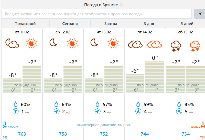This screenshot has height=140, width=205.
Task: Open the 5 дней forecast tab
Action: click(187, 24)
